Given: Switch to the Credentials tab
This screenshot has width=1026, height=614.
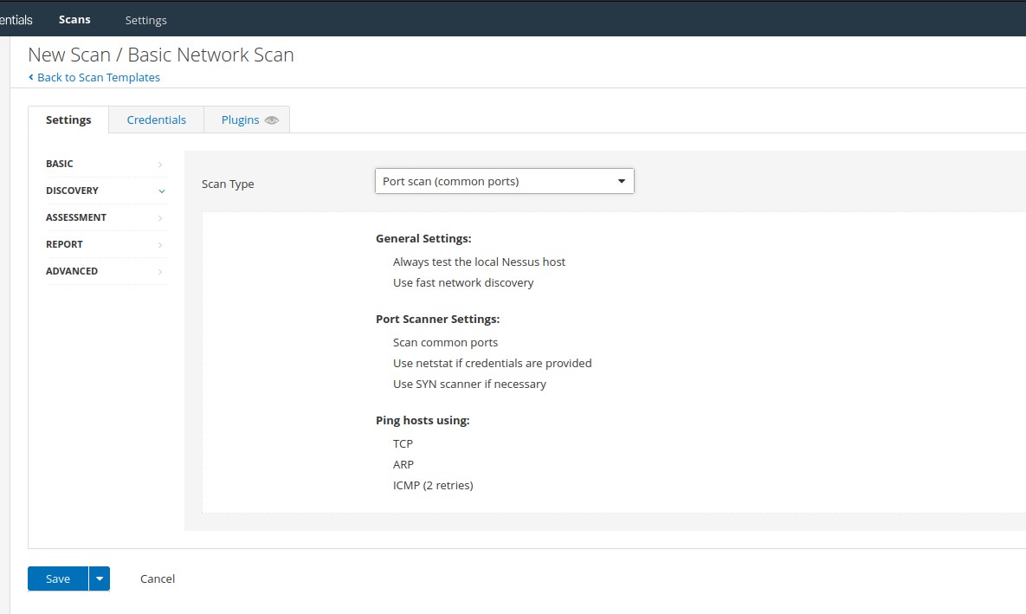Looking at the screenshot, I should (x=157, y=120).
